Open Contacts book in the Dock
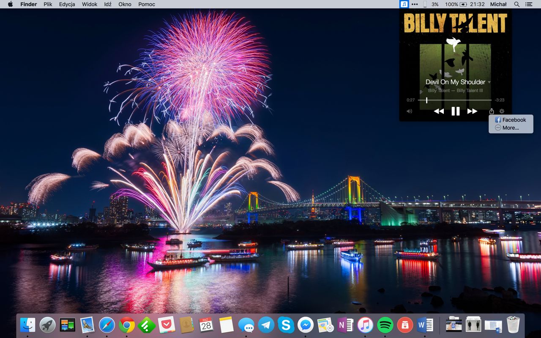The height and width of the screenshot is (338, 541). point(186,325)
